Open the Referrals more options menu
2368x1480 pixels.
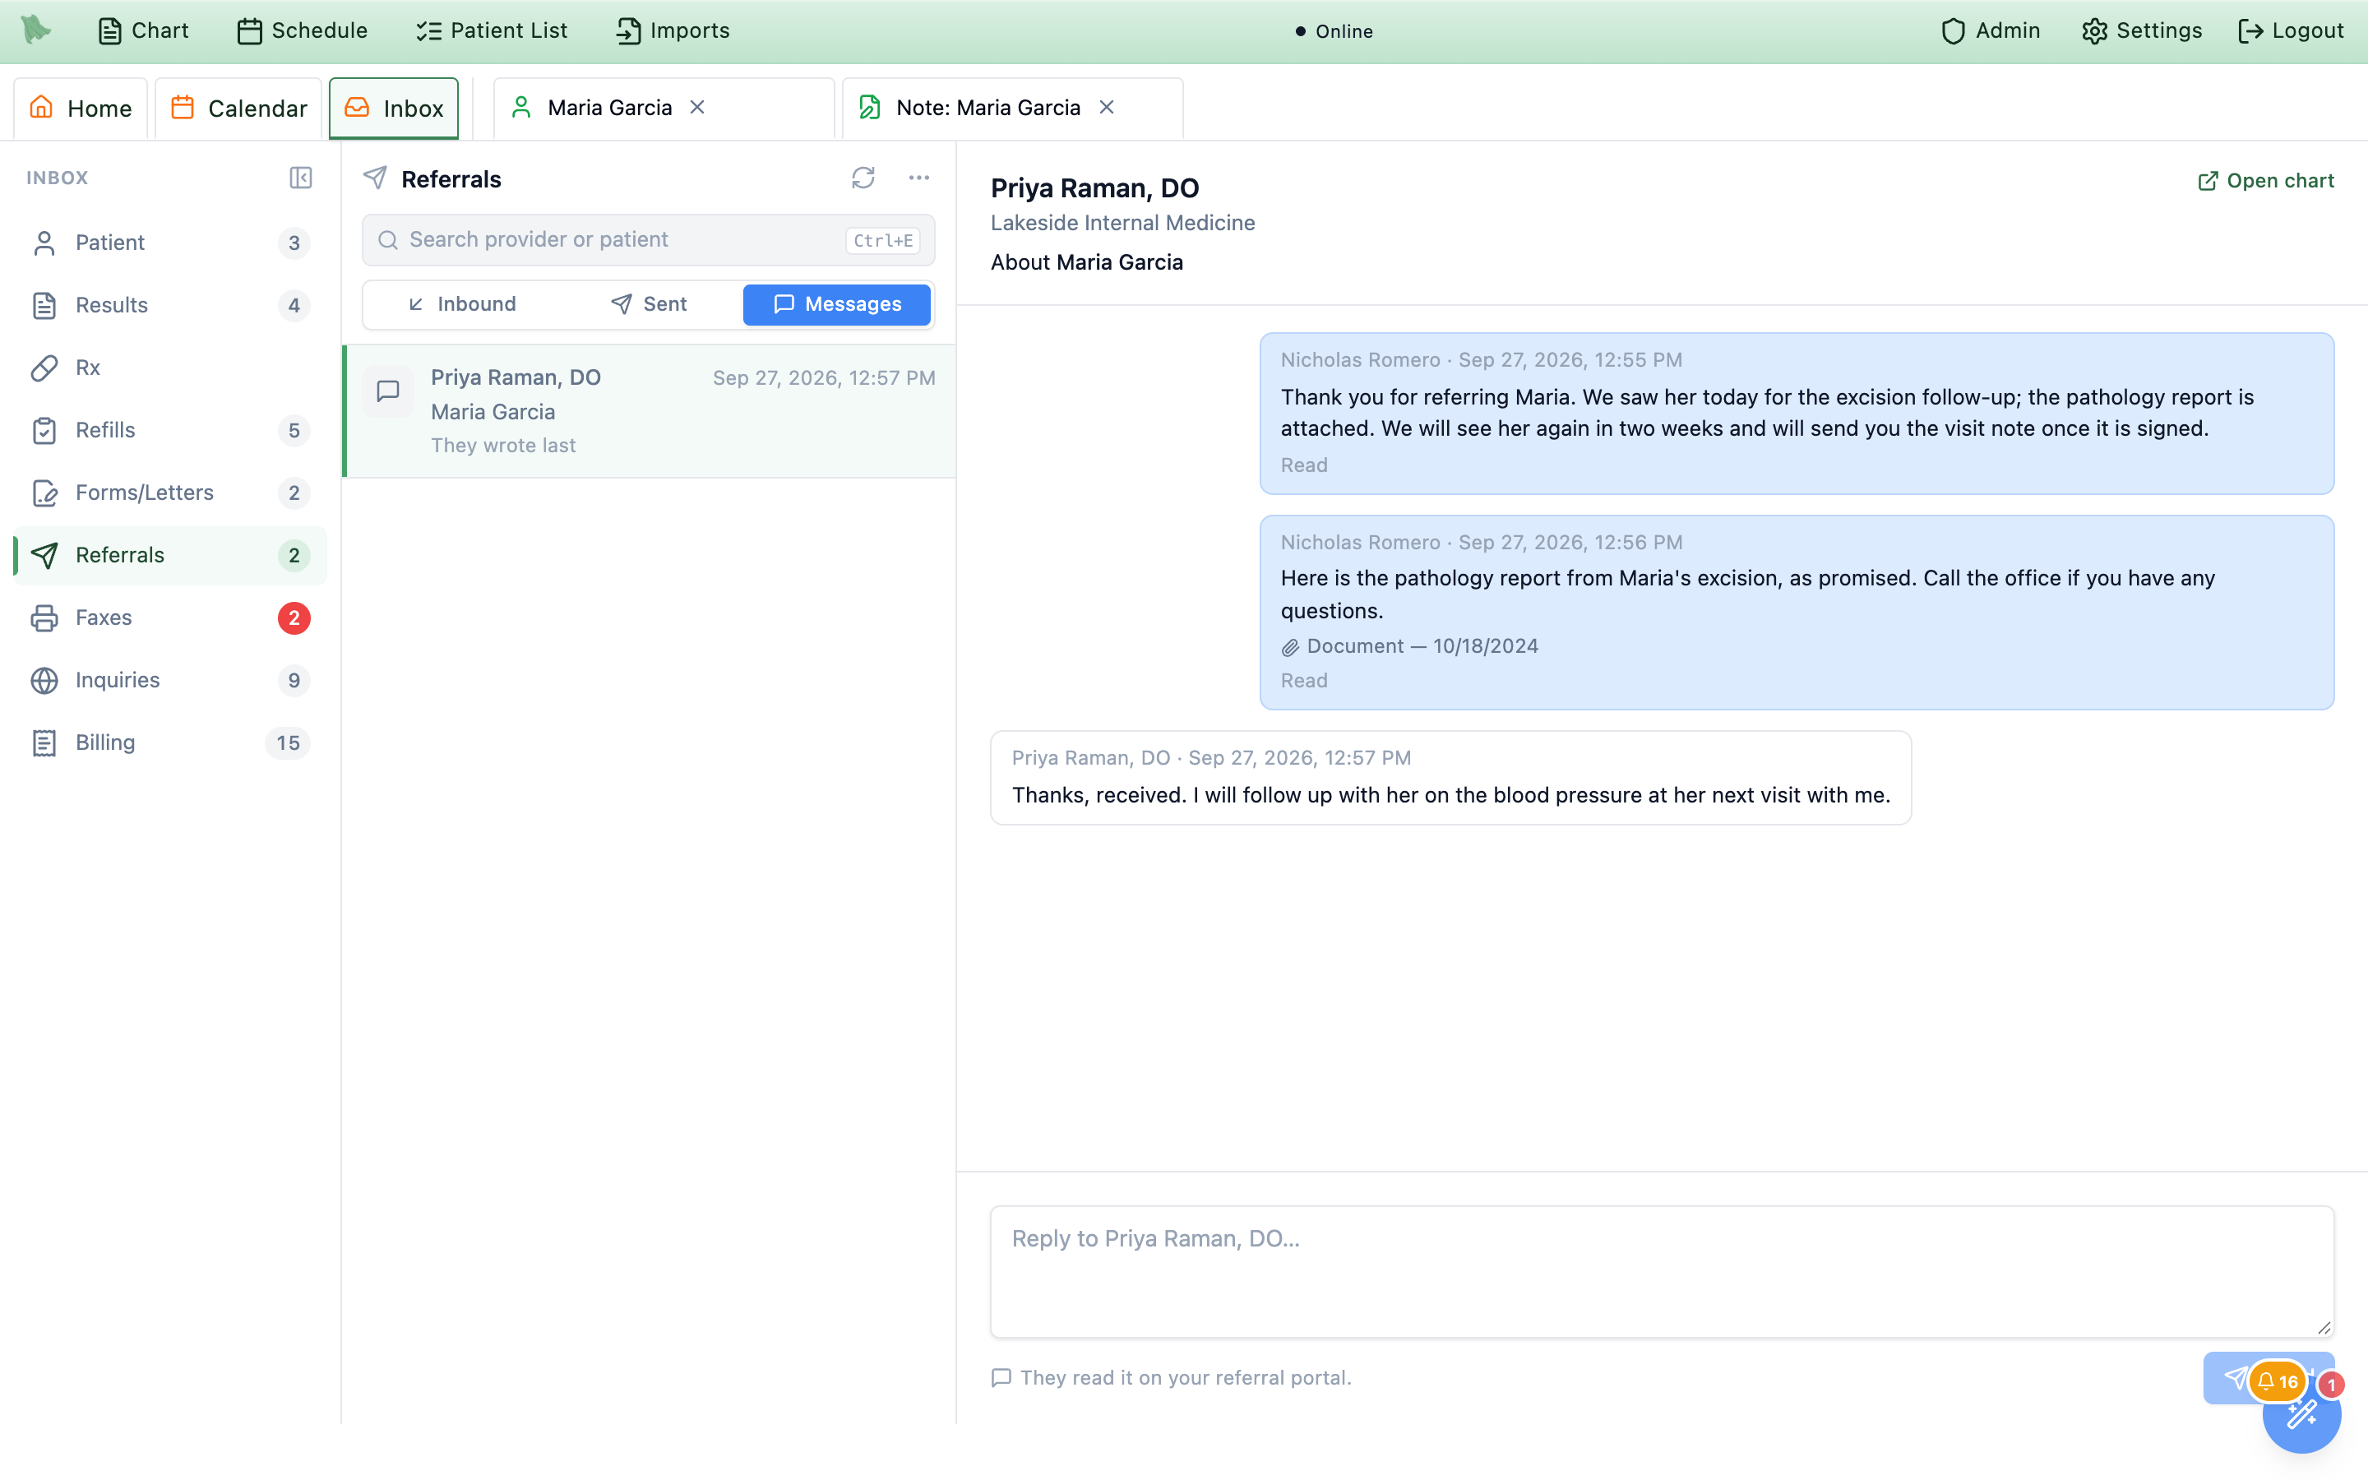918,177
